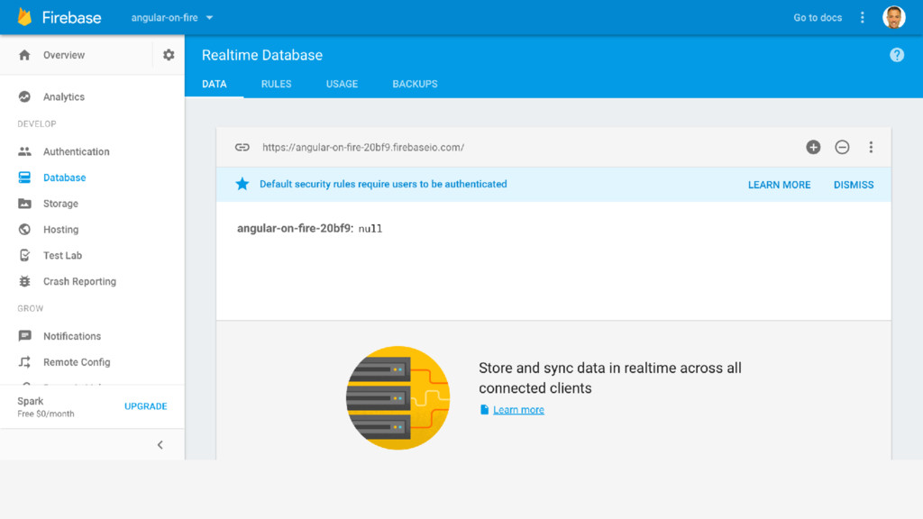Click the Analytics icon in the sidebar
This screenshot has width=923, height=519.
coord(24,96)
